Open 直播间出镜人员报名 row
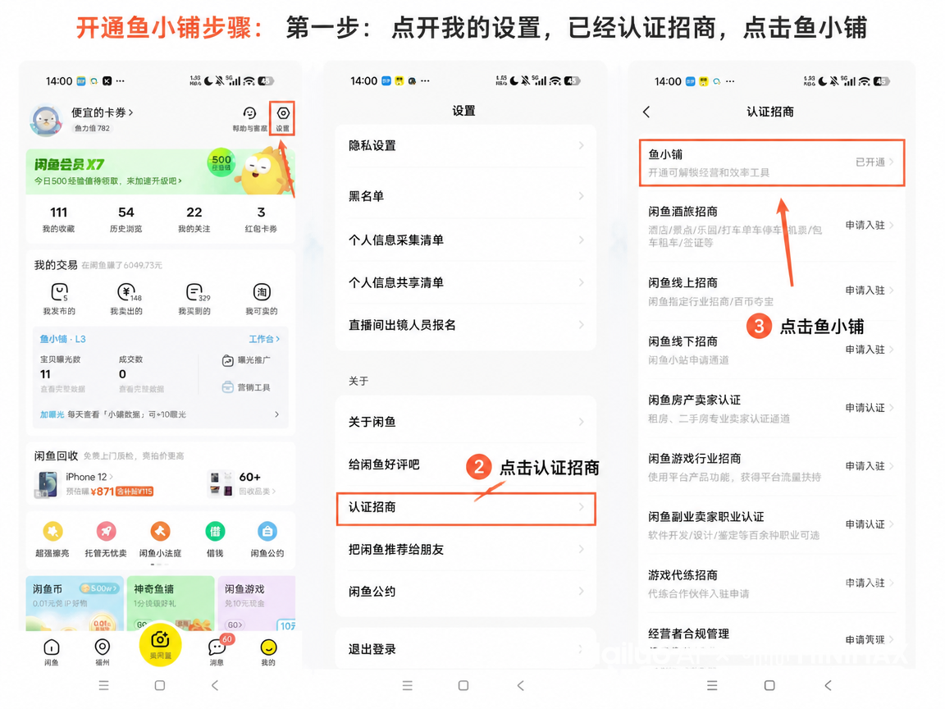The image size is (945, 709). tap(466, 325)
